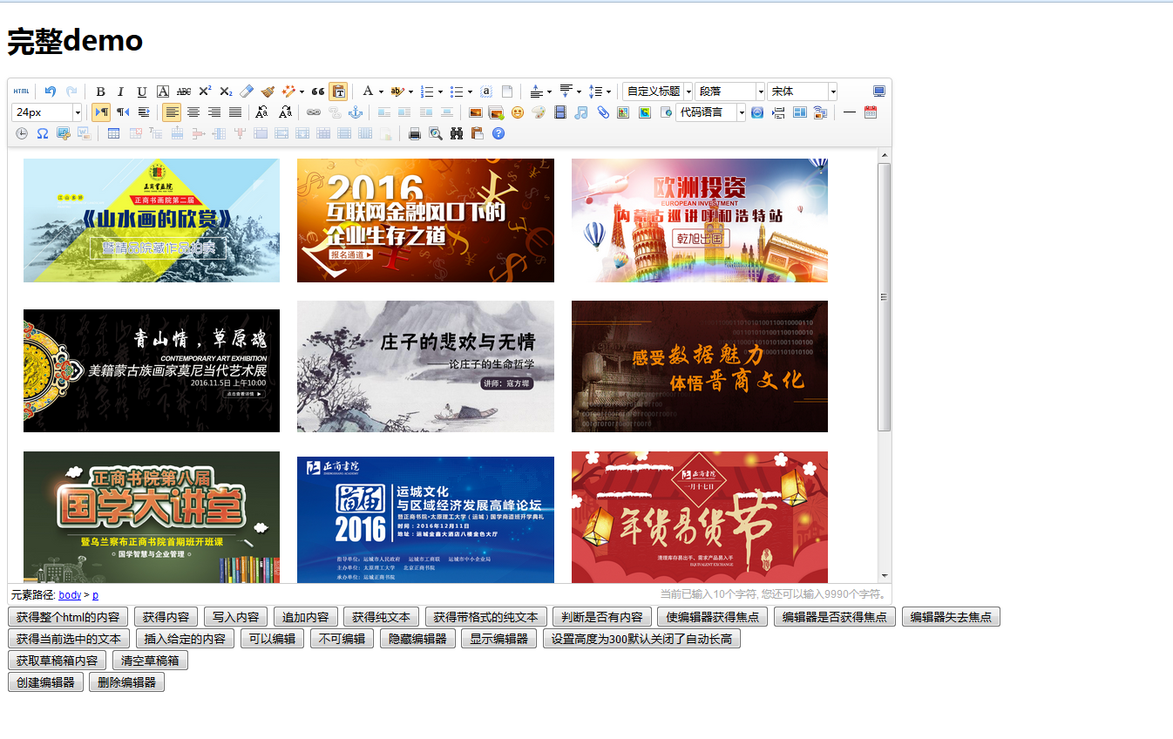Click body in element path

tap(70, 595)
